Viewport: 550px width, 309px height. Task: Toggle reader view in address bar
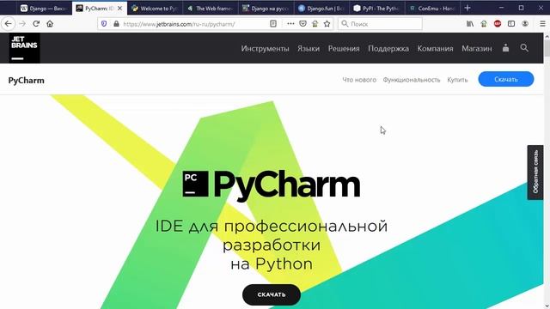point(273,24)
